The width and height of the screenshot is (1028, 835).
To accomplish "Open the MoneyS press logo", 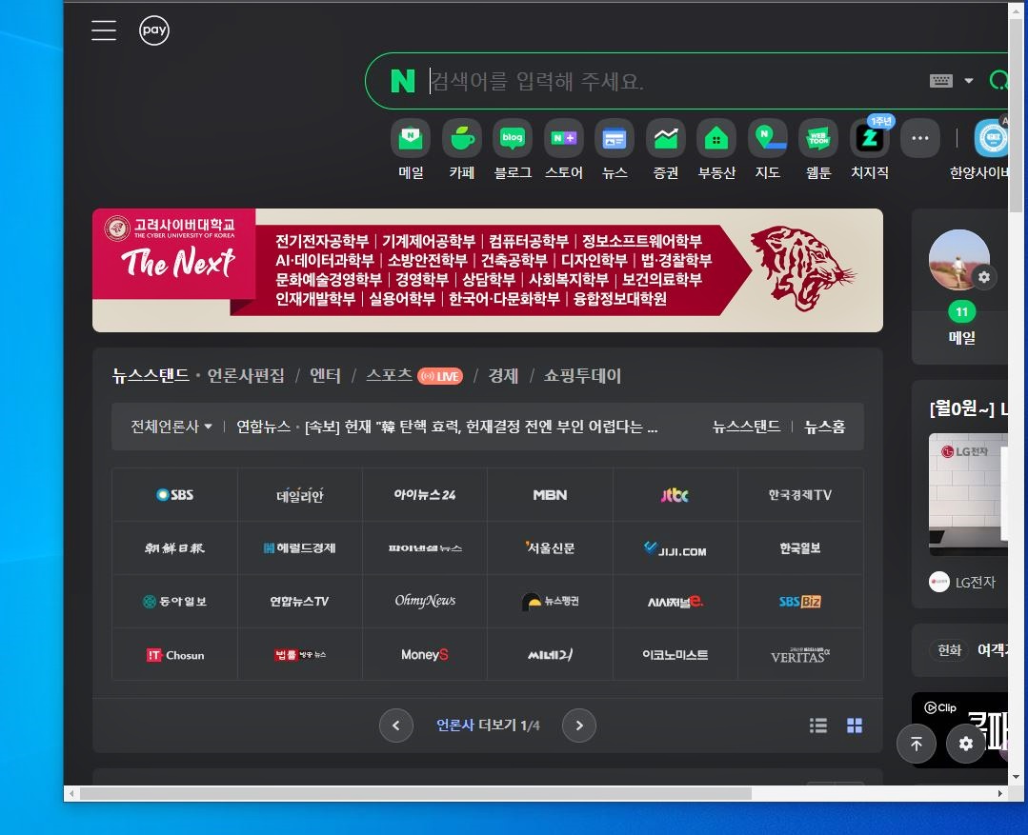I will click(425, 655).
